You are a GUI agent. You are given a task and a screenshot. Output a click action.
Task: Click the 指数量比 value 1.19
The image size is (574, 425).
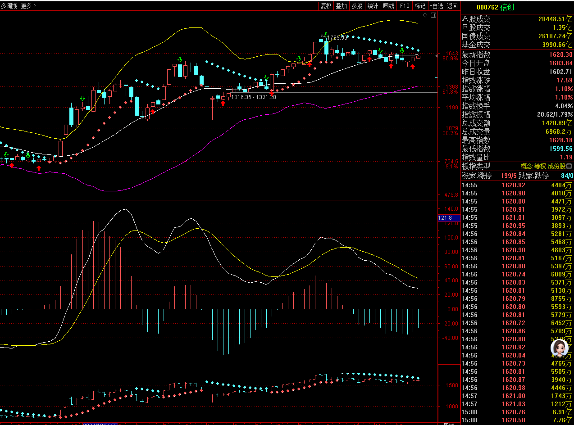tap(567, 157)
